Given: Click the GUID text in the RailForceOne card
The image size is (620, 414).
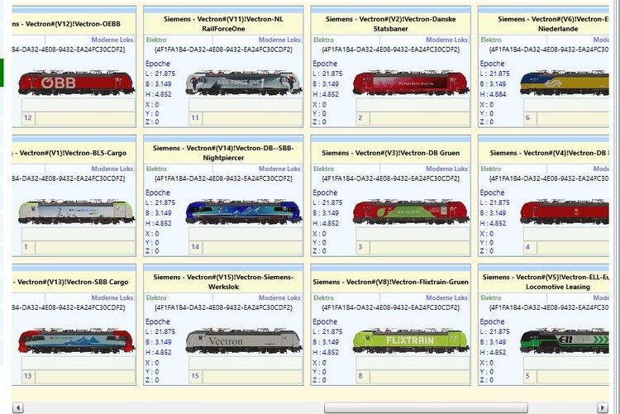Looking at the screenshot, I should (x=223, y=50).
